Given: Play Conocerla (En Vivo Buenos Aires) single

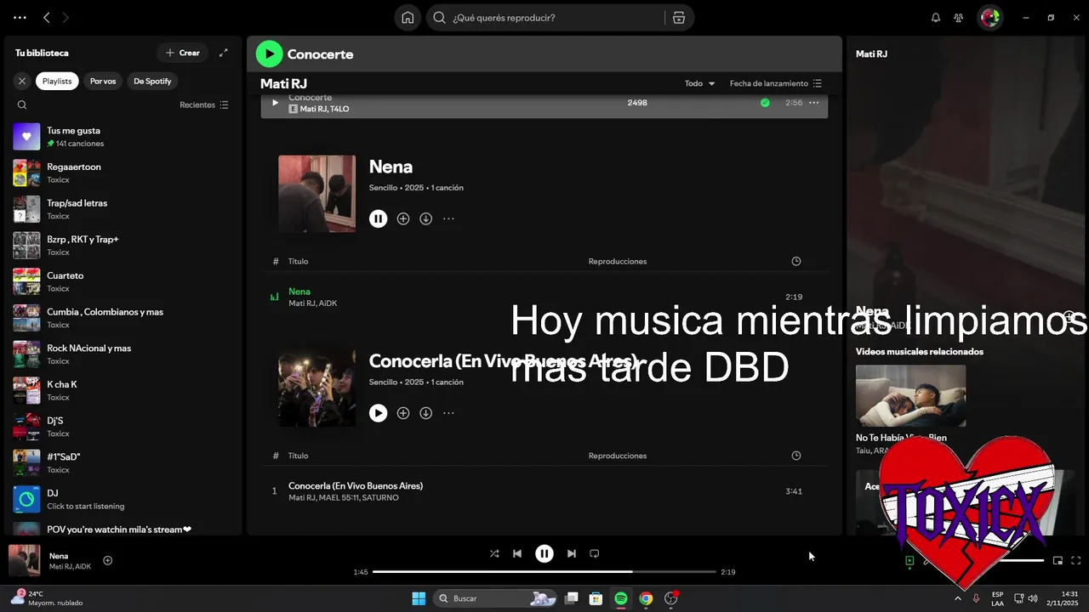Looking at the screenshot, I should point(379,413).
